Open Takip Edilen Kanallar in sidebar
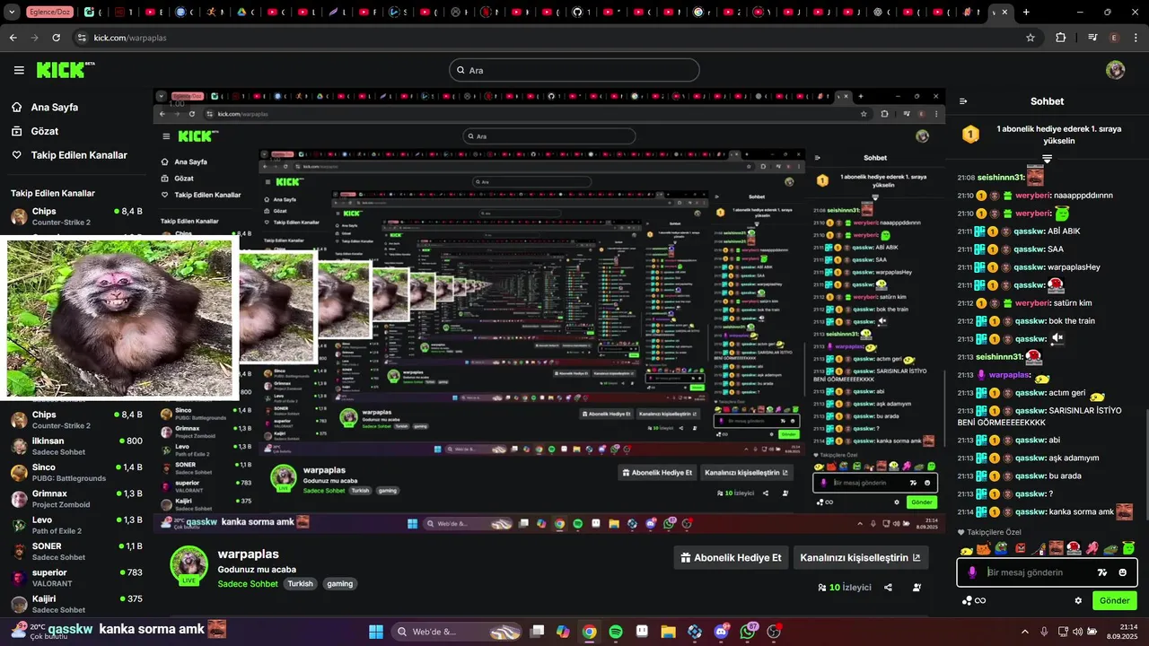This screenshot has width=1149, height=646. click(69, 155)
